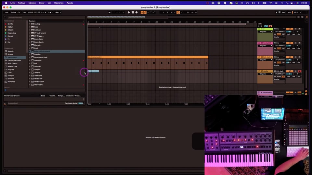Start playback with the Play button
The height and width of the screenshot is (175, 312).
pyautogui.click(x=129, y=12)
